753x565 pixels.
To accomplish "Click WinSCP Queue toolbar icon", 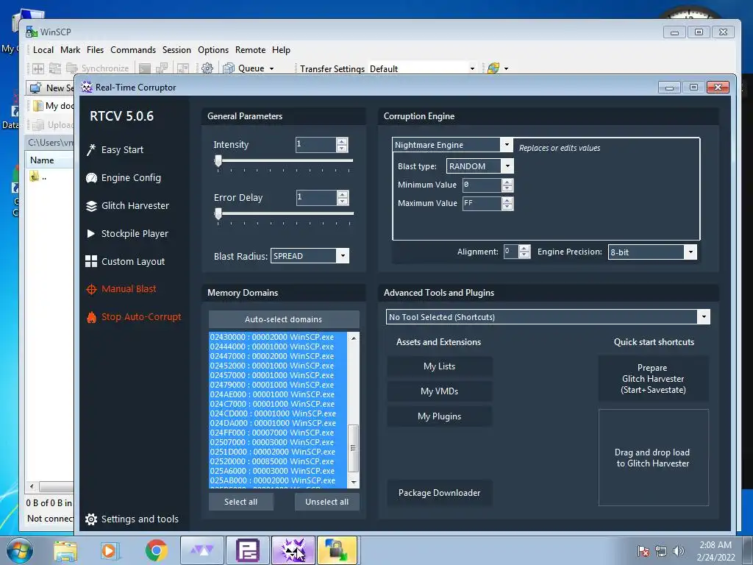I will point(229,68).
